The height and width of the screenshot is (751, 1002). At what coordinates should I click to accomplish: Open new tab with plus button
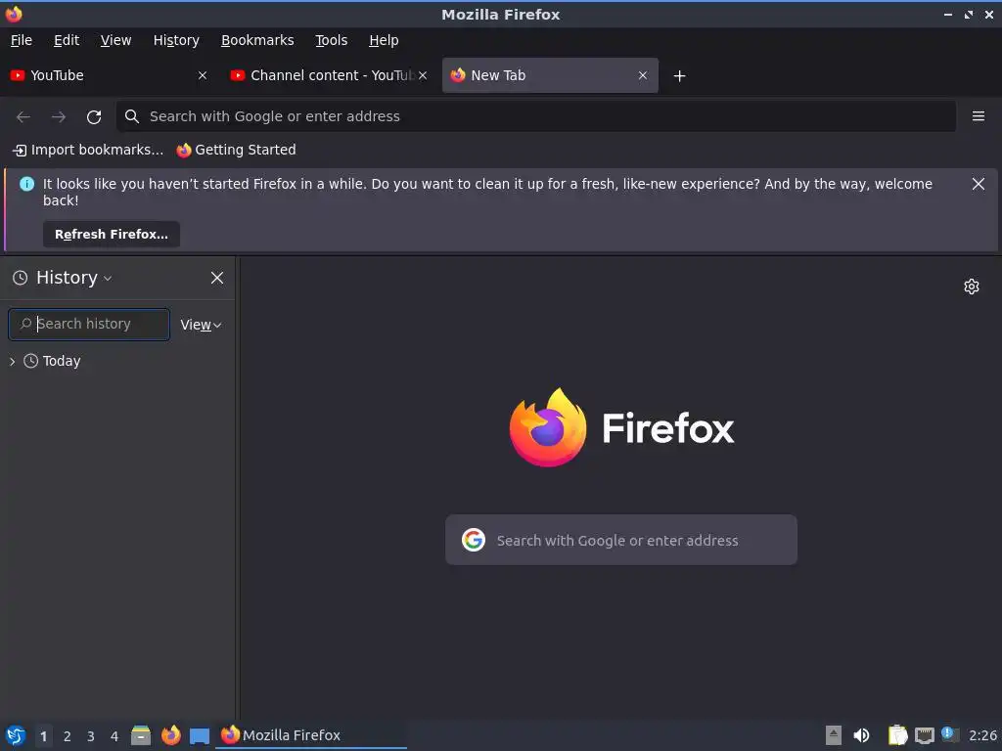click(679, 76)
